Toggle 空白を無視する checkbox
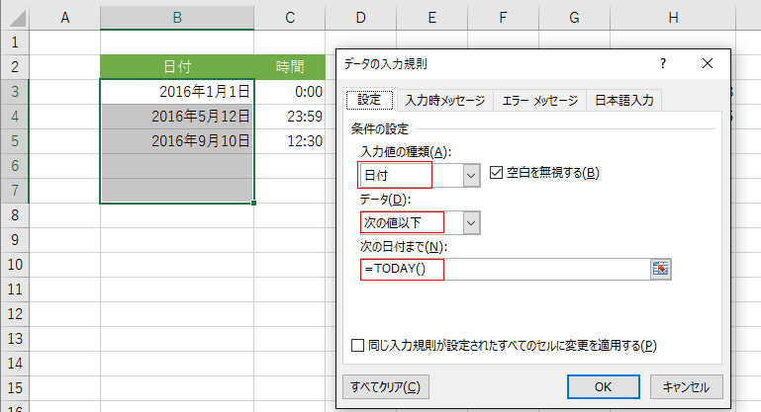The image size is (761, 412). point(497,173)
